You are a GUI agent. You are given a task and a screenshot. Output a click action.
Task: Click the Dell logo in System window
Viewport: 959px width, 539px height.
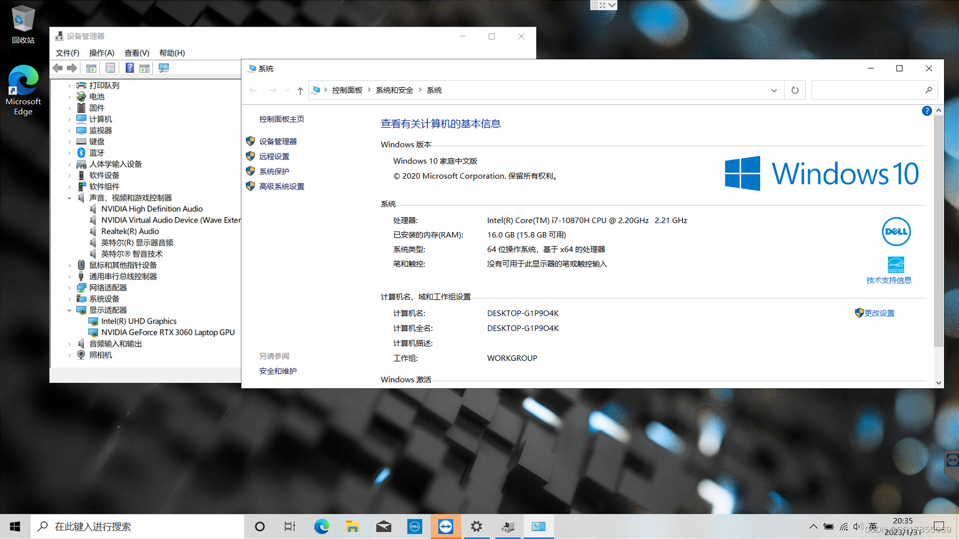[x=896, y=232]
